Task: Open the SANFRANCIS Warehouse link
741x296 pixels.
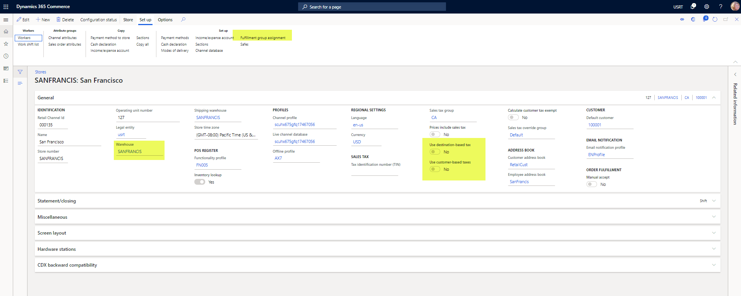Action: [130, 151]
